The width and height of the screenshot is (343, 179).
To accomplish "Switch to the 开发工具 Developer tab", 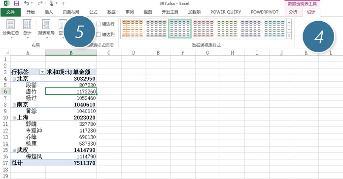I will click(x=170, y=12).
